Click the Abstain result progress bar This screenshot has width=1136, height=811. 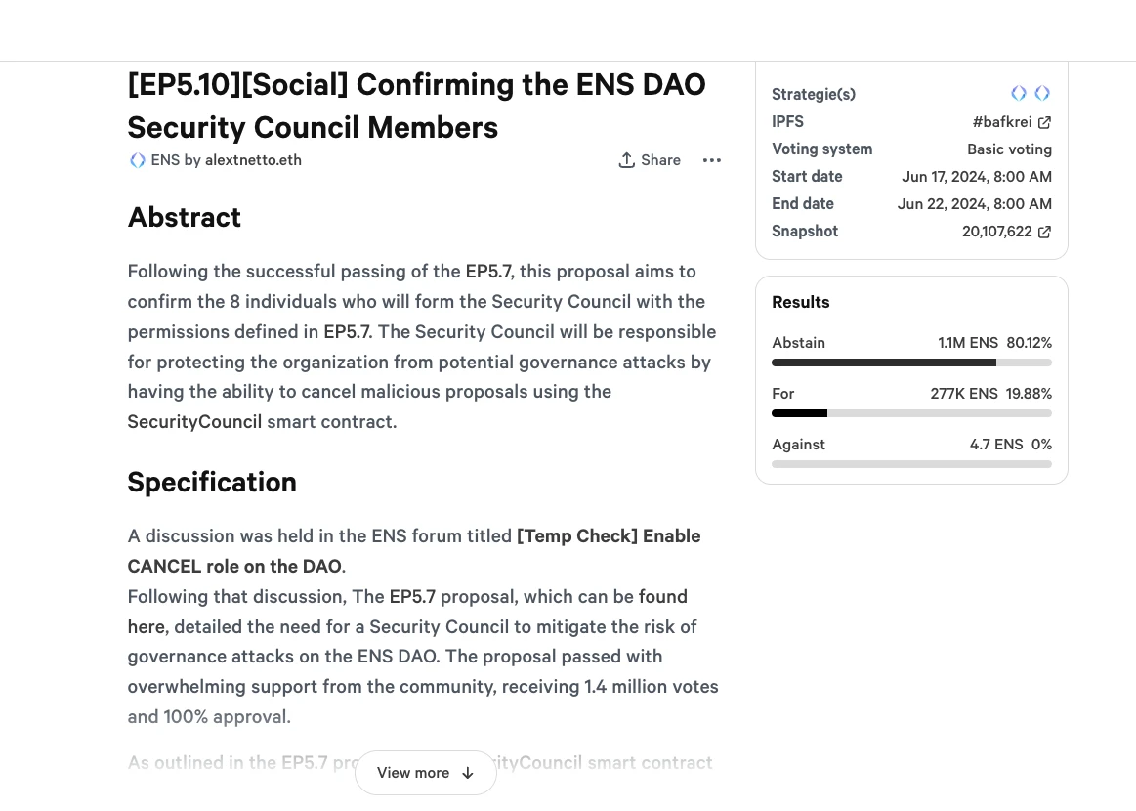pos(911,363)
